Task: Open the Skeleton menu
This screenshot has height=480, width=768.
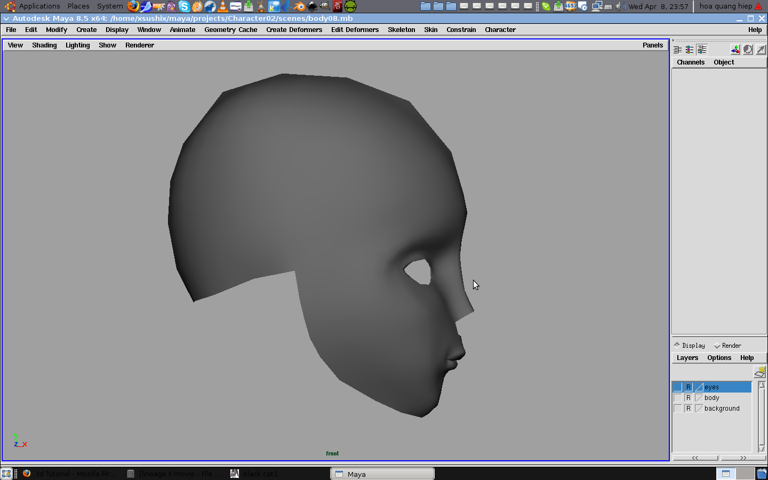Action: 402,30
